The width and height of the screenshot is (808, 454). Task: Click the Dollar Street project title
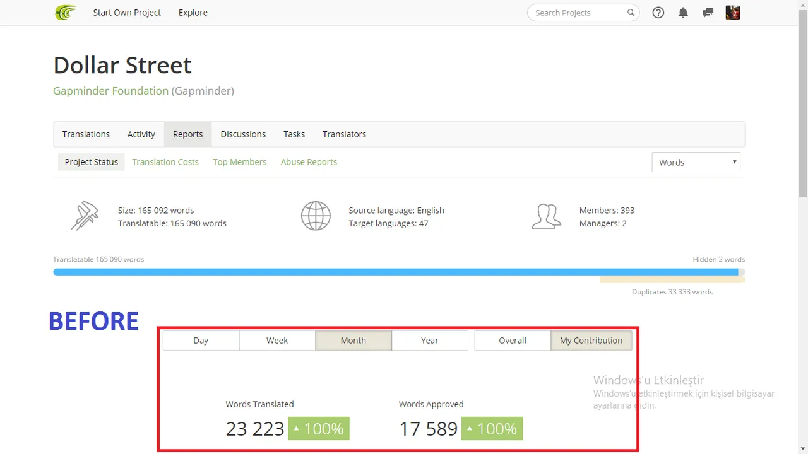(x=122, y=65)
